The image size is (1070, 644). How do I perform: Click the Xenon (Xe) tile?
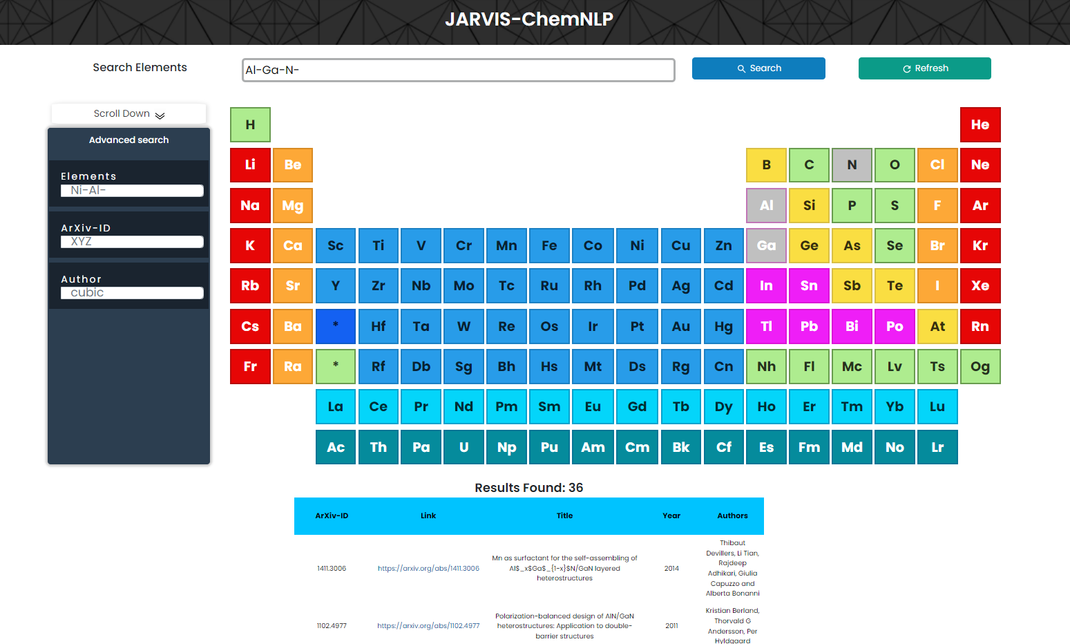click(980, 285)
